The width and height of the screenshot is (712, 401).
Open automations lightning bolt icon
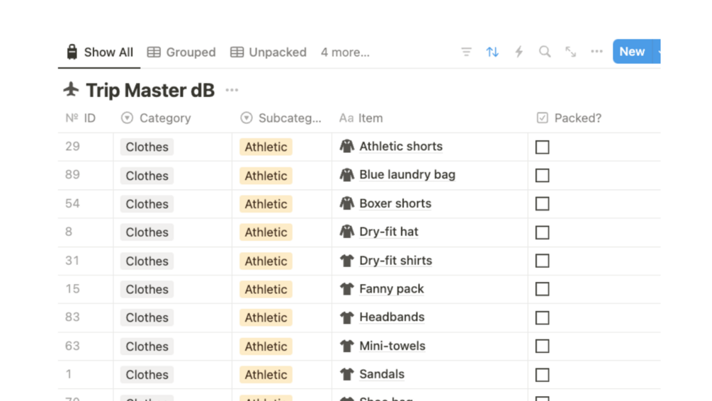click(x=519, y=52)
